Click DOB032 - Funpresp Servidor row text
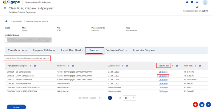This screenshot has width=213, height=109. click(x=19, y=84)
